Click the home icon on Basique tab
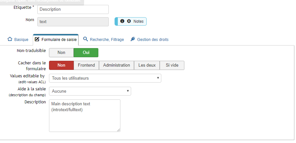Viewport: 296px width, 143px height. point(10,39)
